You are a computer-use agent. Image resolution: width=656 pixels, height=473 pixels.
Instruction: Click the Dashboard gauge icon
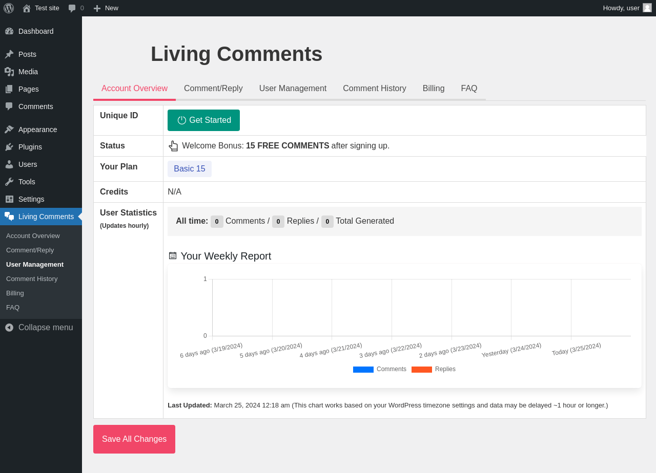[x=9, y=31]
